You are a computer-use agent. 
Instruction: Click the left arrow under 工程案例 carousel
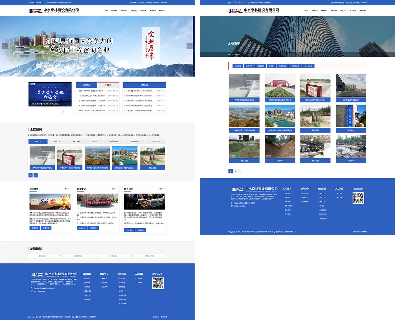click(x=30, y=175)
